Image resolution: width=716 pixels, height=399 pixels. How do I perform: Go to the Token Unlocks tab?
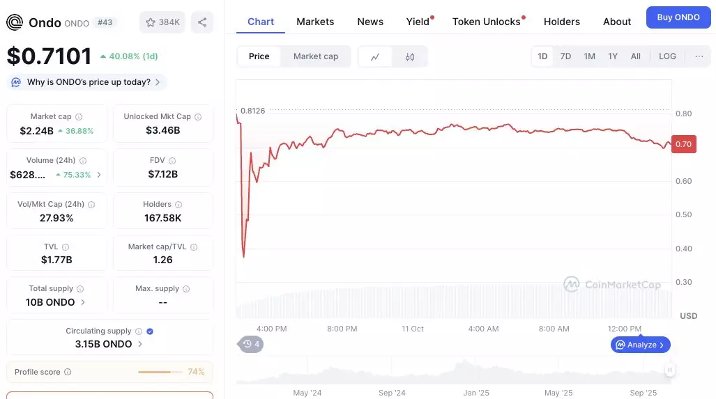pyautogui.click(x=487, y=22)
